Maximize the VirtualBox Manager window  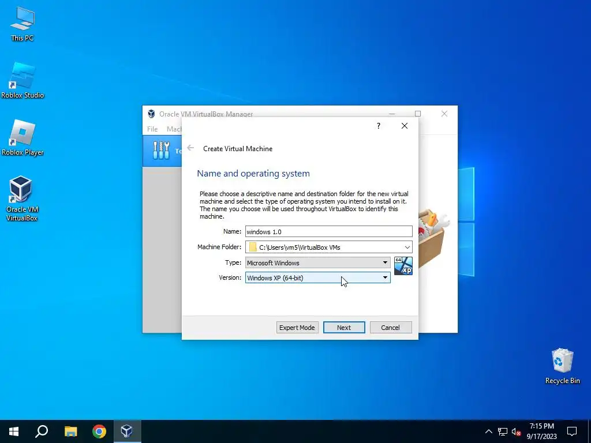(418, 114)
